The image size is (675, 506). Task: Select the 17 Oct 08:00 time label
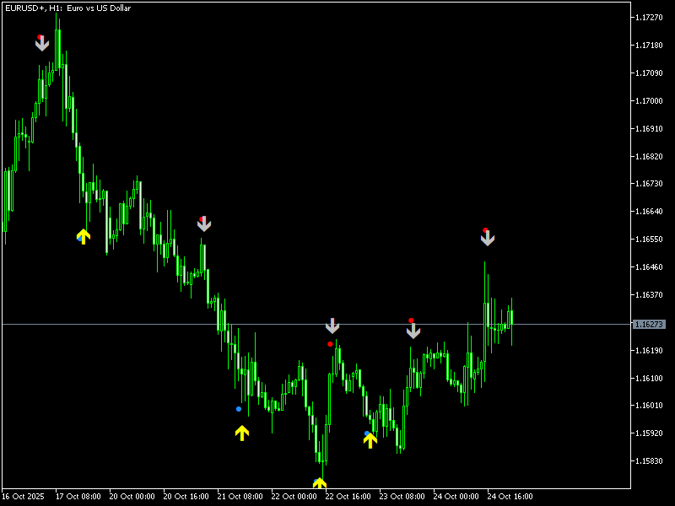pos(78,497)
